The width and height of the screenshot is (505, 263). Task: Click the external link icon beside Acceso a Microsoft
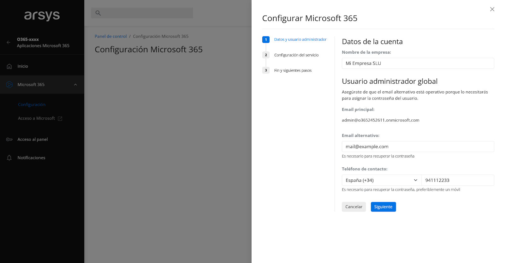pos(60,118)
